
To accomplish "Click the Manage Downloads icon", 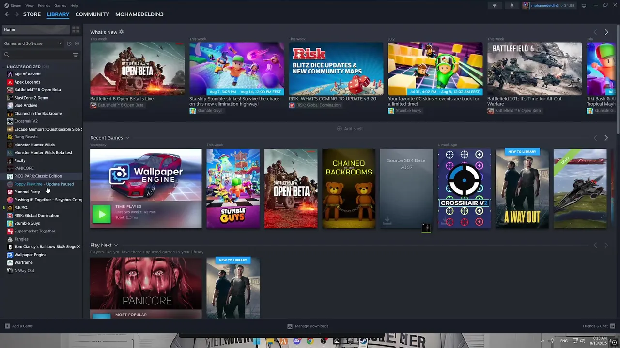I will (290, 326).
